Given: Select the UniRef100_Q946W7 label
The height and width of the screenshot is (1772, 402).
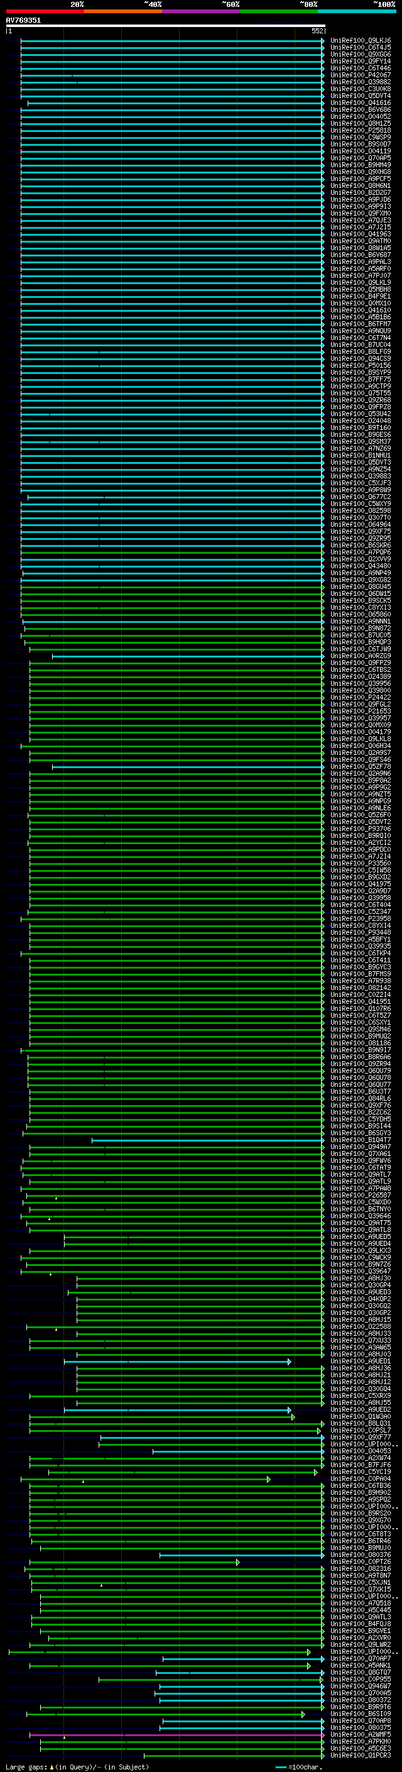Looking at the screenshot, I should point(360,1686).
